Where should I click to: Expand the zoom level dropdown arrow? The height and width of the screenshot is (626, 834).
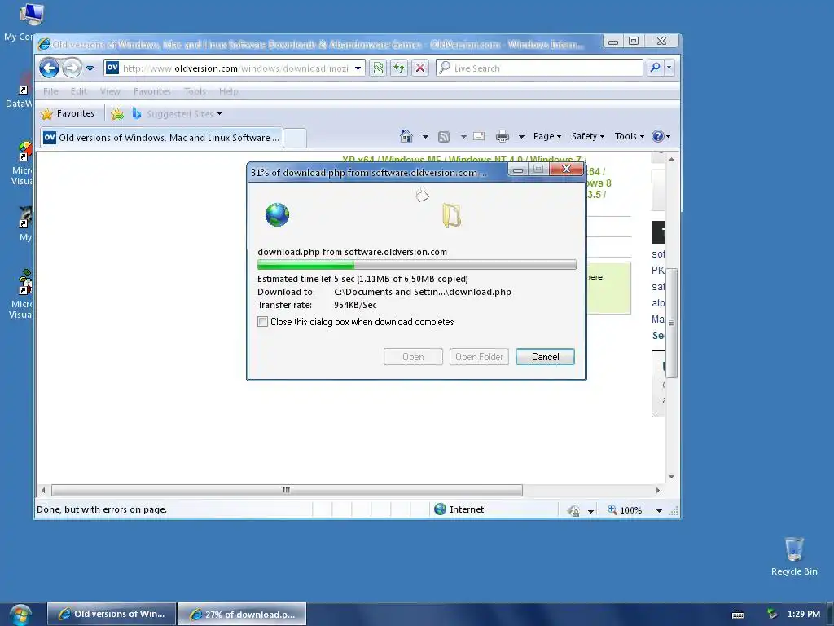point(659,510)
